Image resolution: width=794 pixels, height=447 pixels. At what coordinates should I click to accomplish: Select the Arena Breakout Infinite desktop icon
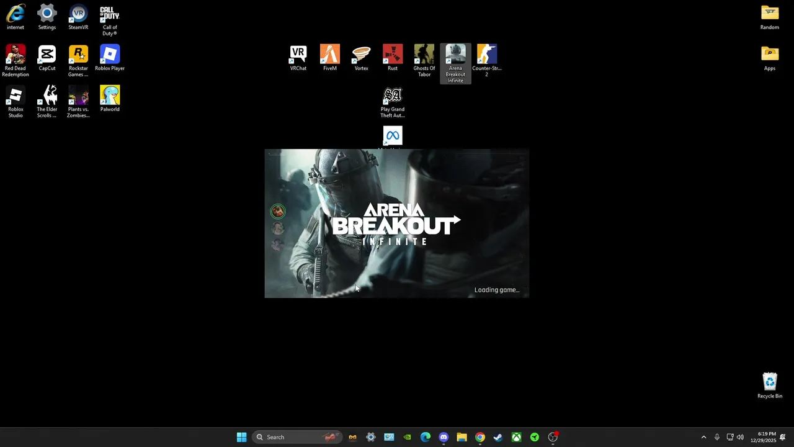tap(455, 63)
